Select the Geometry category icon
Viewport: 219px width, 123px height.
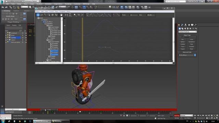coord(180,29)
